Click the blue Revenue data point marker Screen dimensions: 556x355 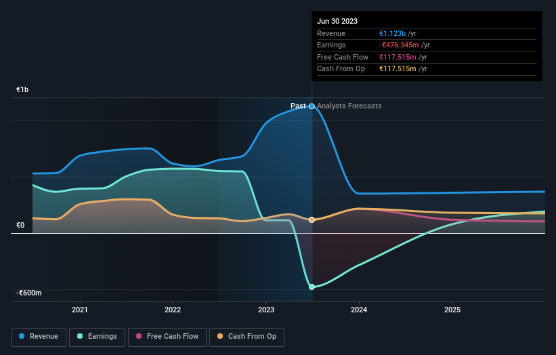(x=312, y=106)
